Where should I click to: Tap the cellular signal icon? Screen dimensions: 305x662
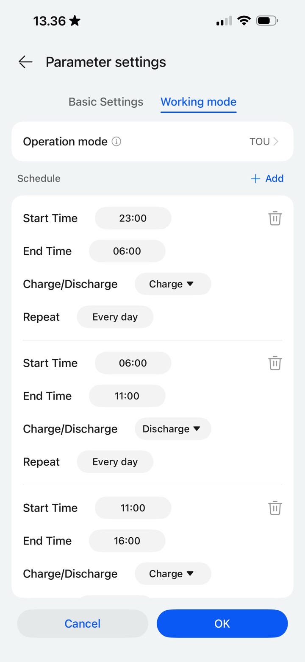pyautogui.click(x=224, y=21)
